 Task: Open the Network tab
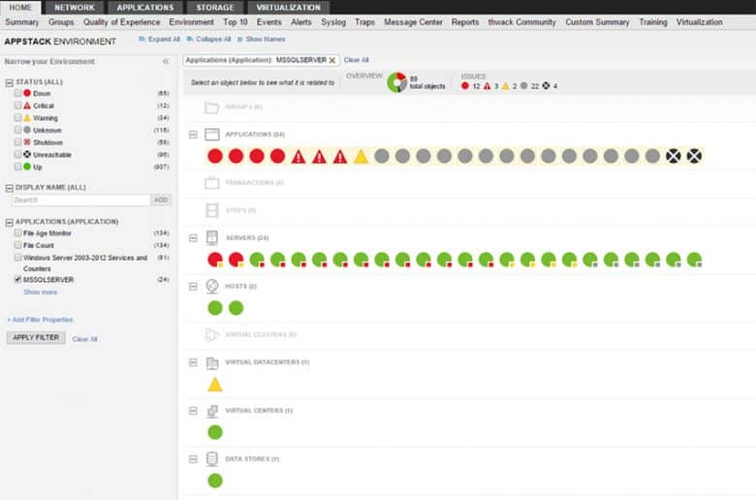tap(75, 7)
